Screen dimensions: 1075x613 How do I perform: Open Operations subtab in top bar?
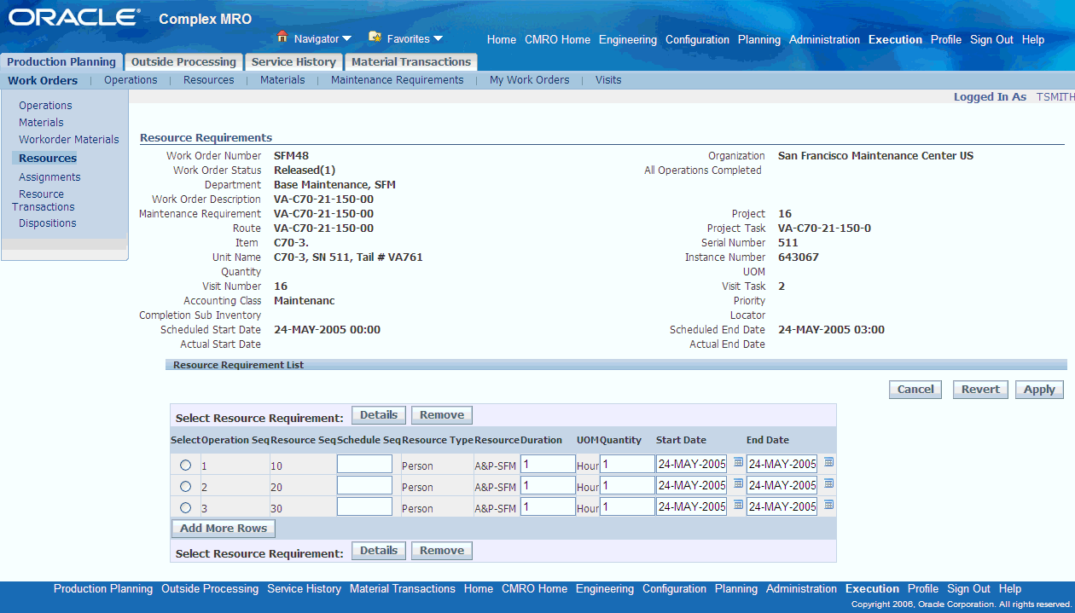(x=131, y=80)
